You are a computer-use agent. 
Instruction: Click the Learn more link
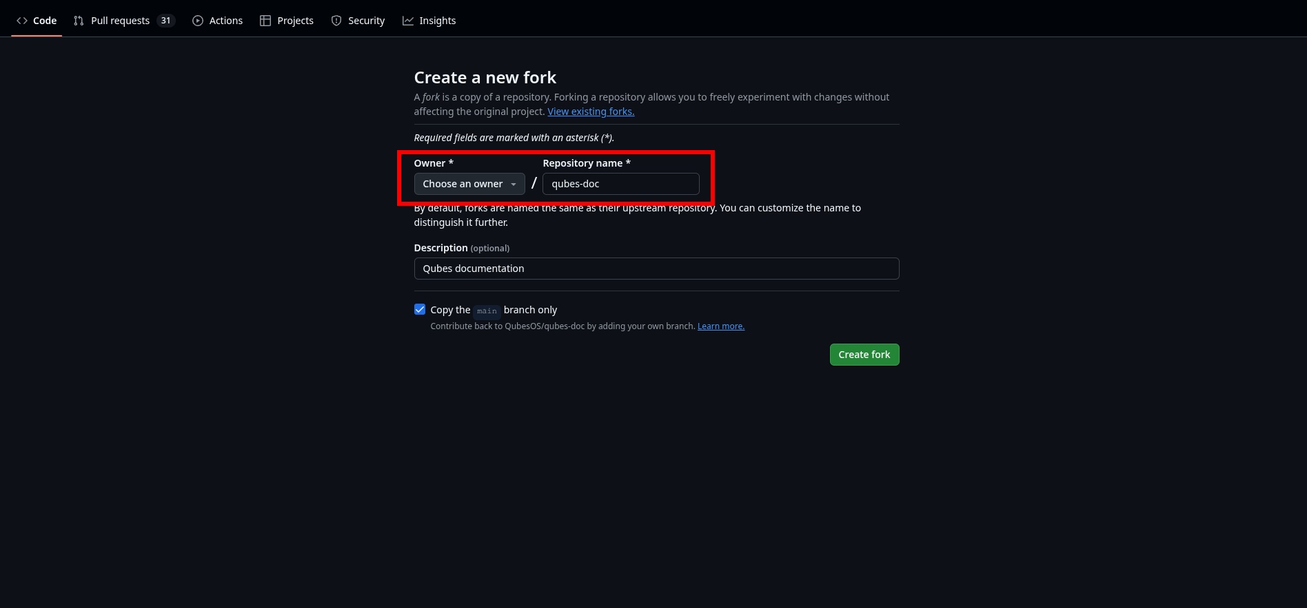(x=720, y=326)
